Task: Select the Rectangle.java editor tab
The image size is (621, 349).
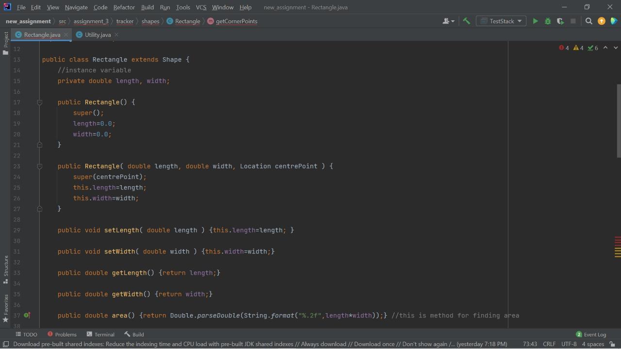Action: [42, 35]
